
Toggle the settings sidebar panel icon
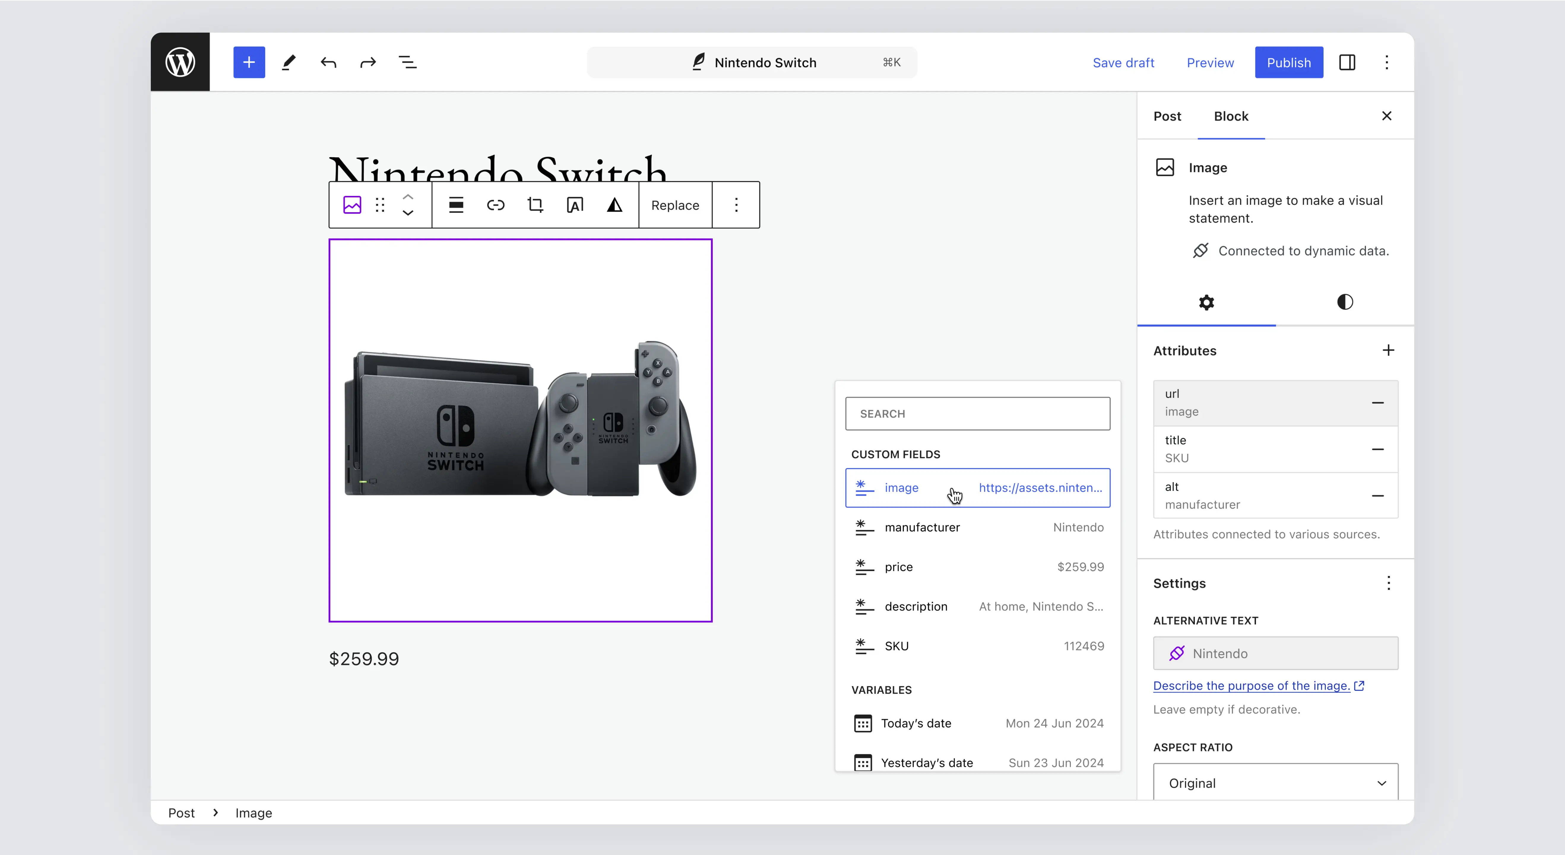point(1347,62)
